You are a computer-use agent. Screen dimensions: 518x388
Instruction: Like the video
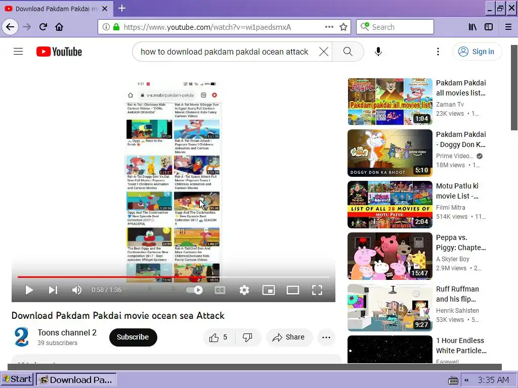click(219, 337)
